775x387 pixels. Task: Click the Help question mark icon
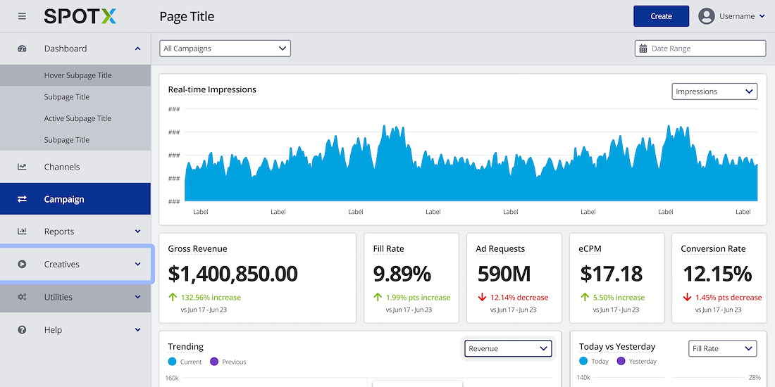click(x=22, y=330)
